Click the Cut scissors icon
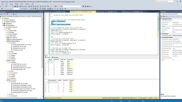The height and width of the screenshot is (102, 182). [41, 6]
